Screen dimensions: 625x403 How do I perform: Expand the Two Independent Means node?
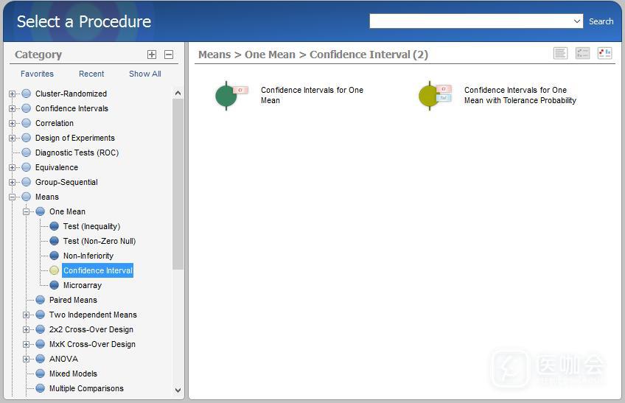[x=27, y=315]
